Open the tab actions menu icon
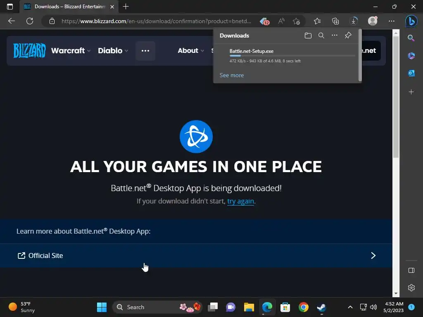Viewport: 423px width, 317px height. [x=10, y=7]
